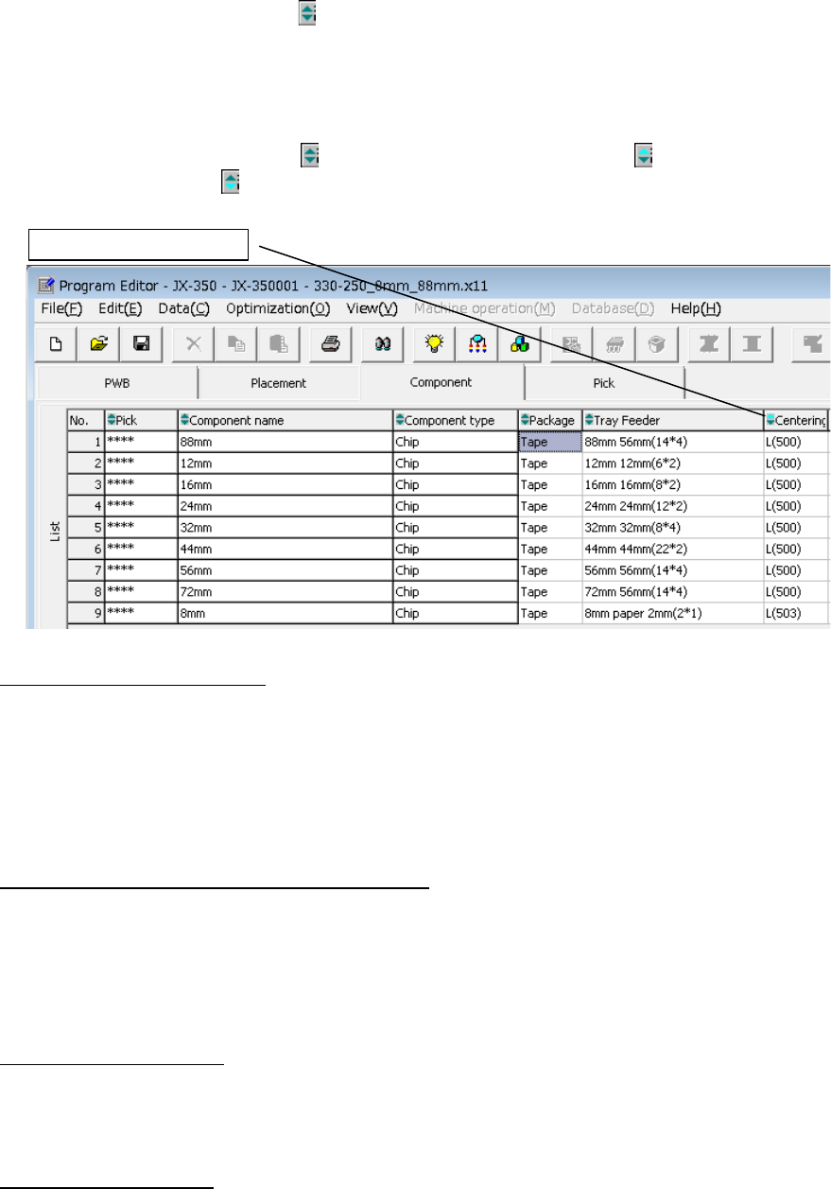
Task: Open the File(F) menu
Action: point(61,308)
